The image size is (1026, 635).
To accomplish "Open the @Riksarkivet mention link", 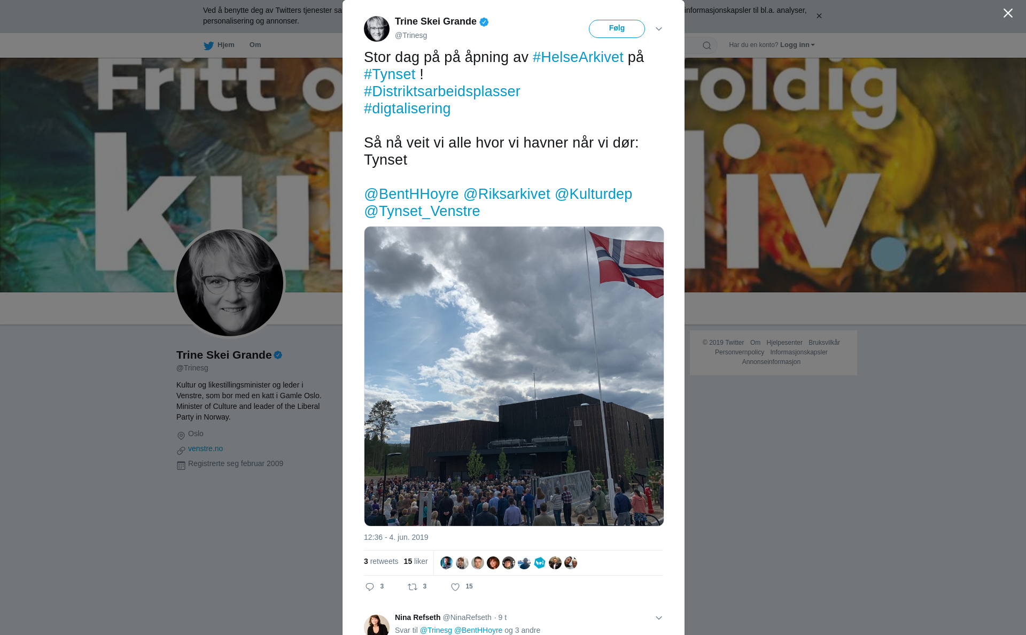I will (506, 194).
